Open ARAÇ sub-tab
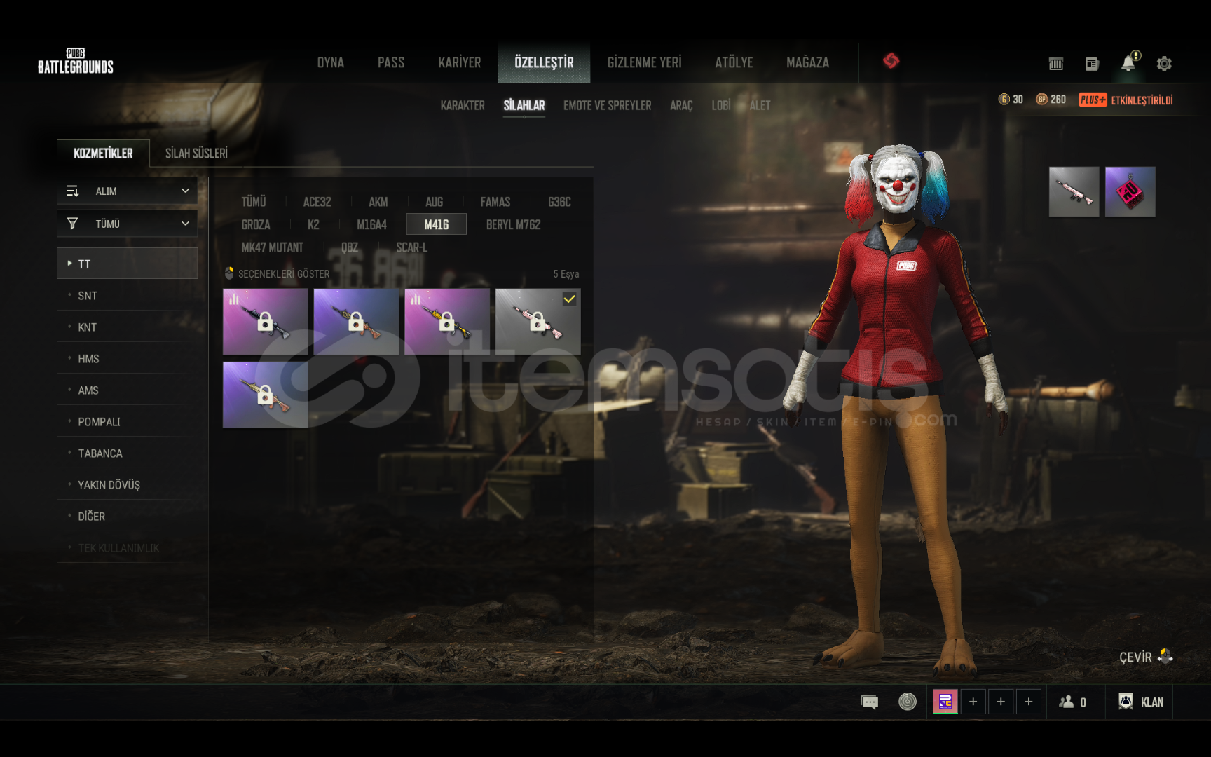 681,105
